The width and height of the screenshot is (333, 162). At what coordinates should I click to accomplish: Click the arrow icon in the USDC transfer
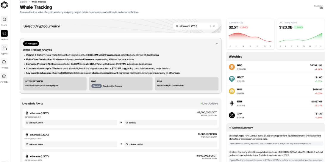pyautogui.click(x=121, y=144)
